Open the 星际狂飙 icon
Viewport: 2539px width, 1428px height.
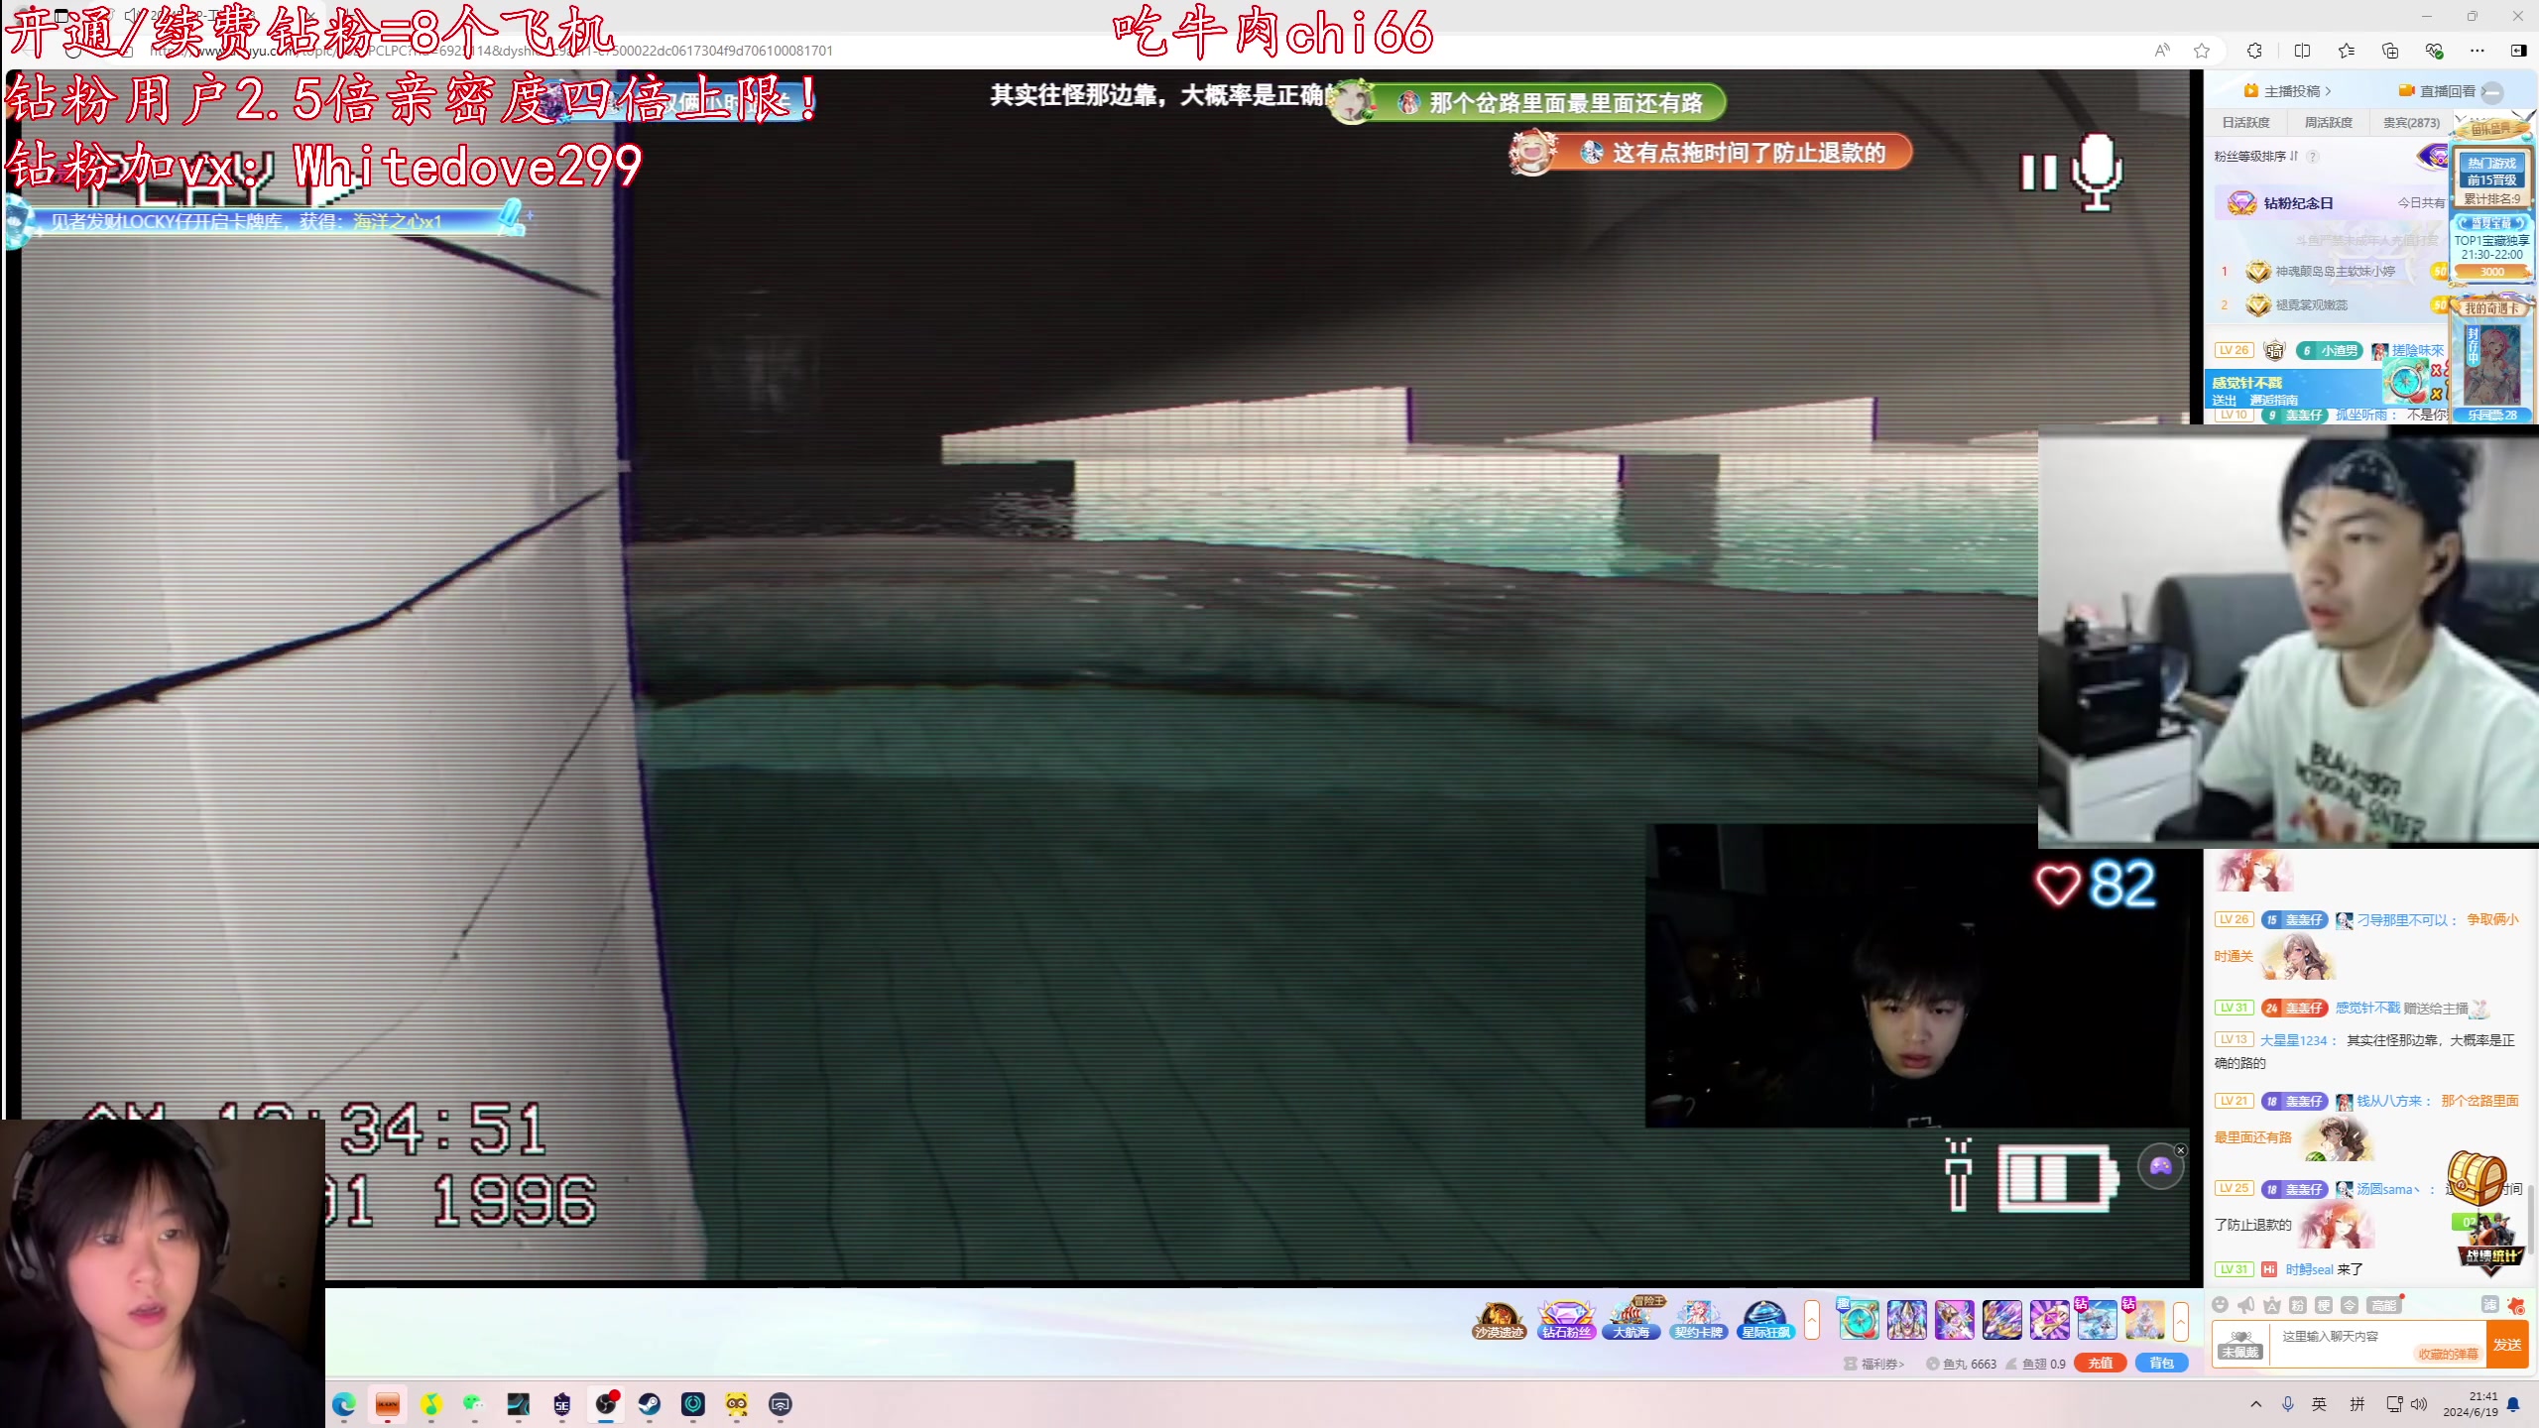tap(1765, 1320)
